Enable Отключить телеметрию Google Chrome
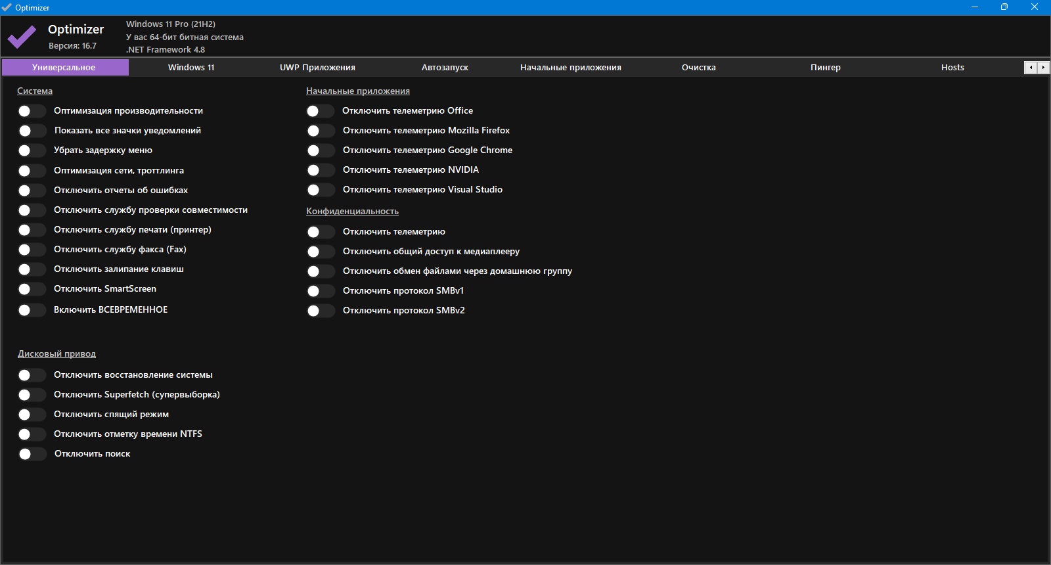The height and width of the screenshot is (565, 1051). (321, 150)
